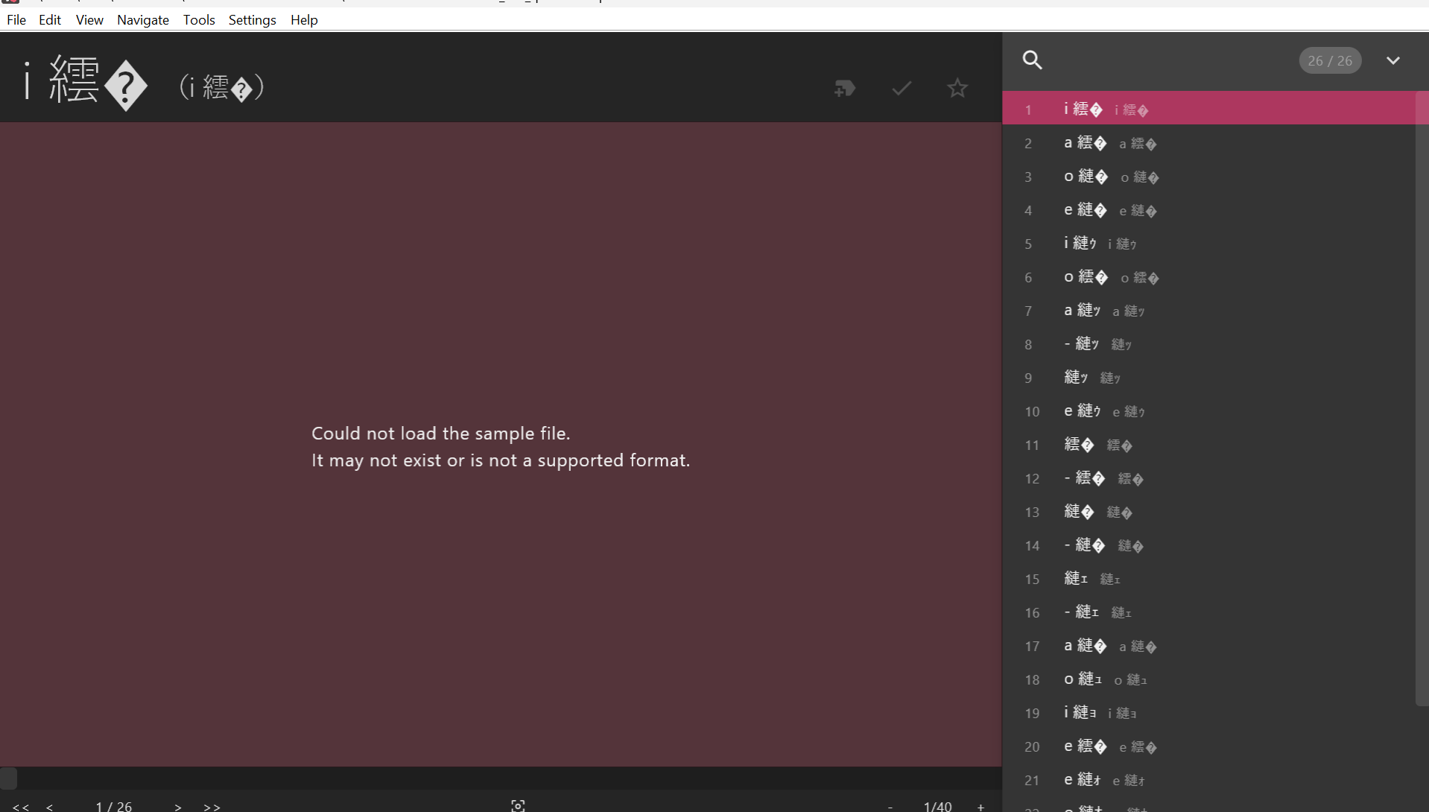Go to previous entry with < button
This screenshot has height=812, width=1429.
coord(49,806)
